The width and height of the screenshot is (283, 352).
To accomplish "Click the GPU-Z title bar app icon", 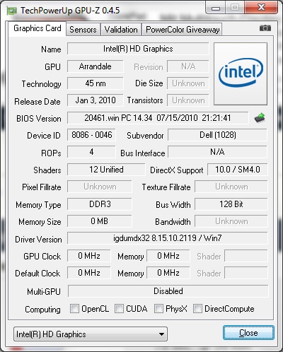I will 11,11.
